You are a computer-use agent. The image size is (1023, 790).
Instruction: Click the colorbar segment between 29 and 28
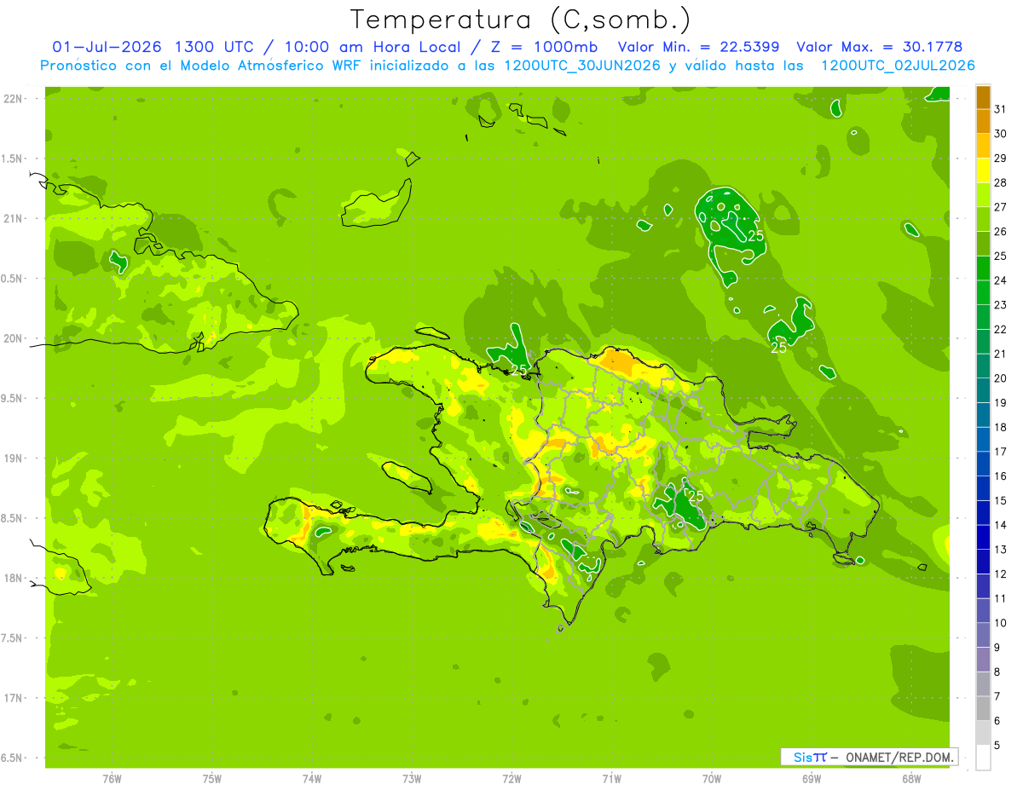[983, 170]
